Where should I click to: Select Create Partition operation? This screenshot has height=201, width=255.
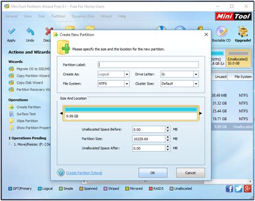coord(25,107)
